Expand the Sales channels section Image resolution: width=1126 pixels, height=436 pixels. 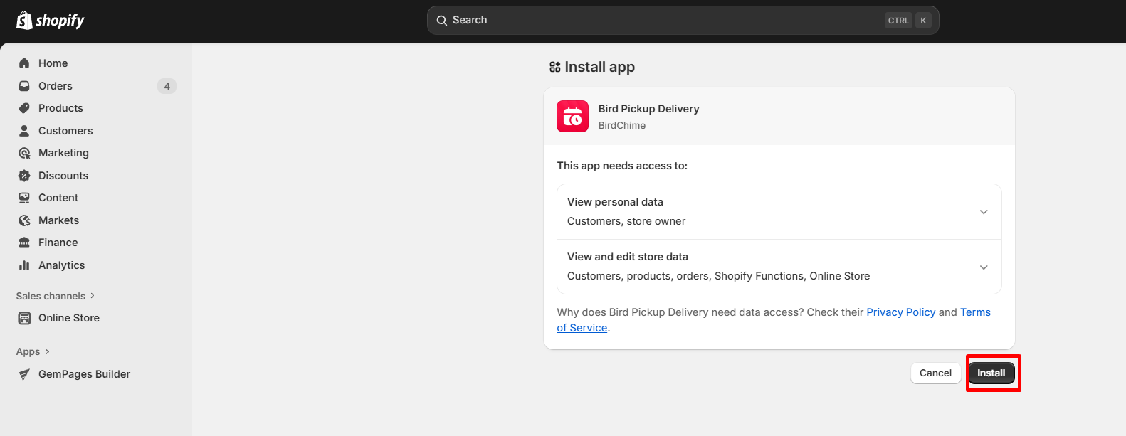pyautogui.click(x=56, y=296)
